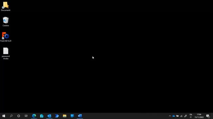The width and height of the screenshot is (213, 119).
Task: Select the Documenti folder shortcut
Action: 6,6
